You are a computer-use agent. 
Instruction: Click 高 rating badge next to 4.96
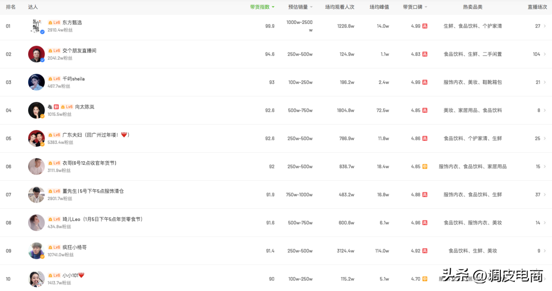tap(425, 223)
